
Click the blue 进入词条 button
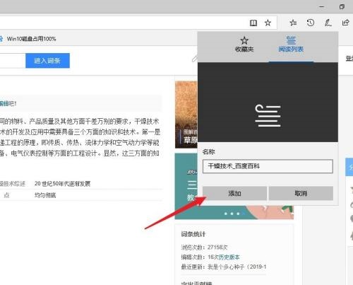click(47, 61)
